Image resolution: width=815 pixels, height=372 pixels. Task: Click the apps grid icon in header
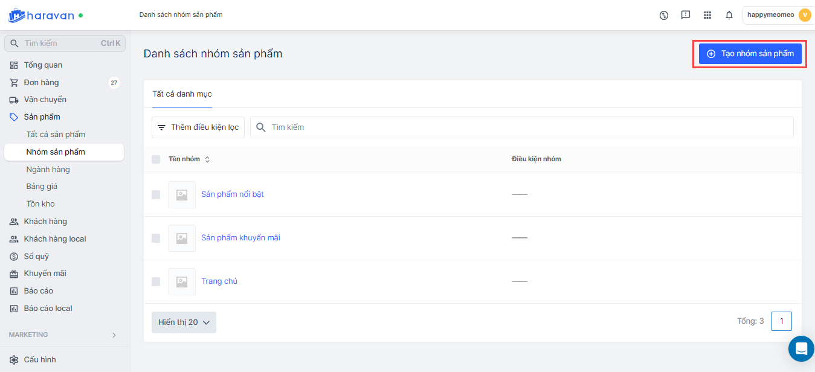click(707, 15)
